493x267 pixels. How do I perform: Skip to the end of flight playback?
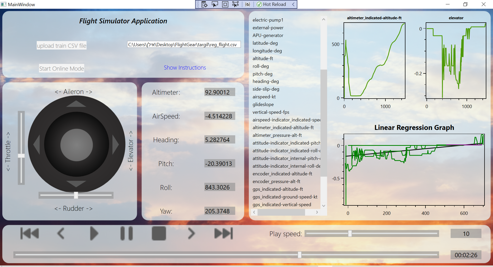point(224,234)
